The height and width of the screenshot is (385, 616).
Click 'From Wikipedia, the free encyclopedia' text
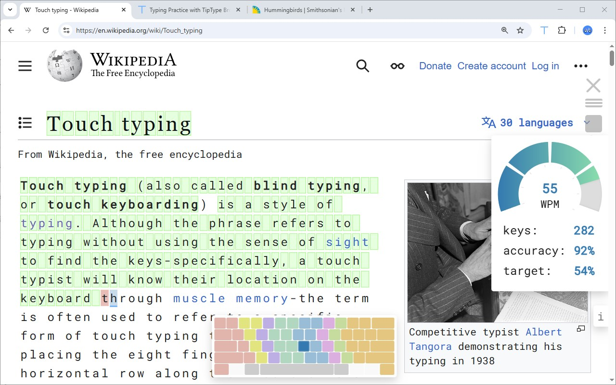pyautogui.click(x=130, y=154)
